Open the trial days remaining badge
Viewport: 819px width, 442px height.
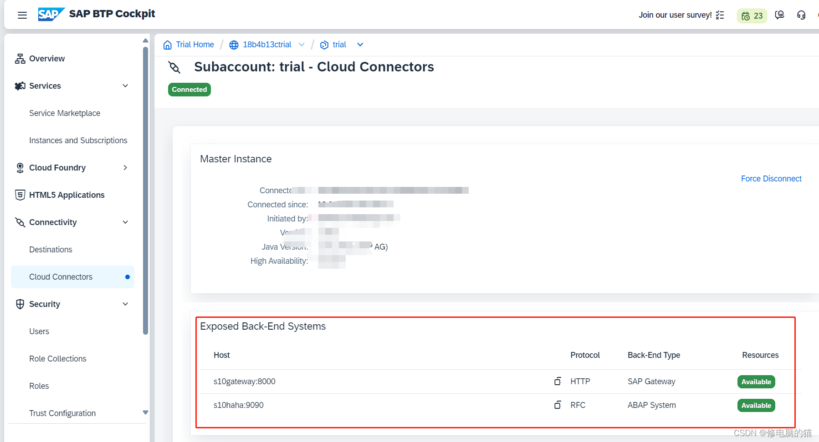(752, 16)
